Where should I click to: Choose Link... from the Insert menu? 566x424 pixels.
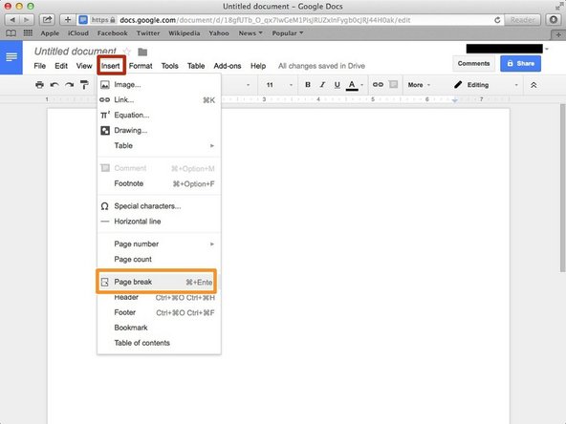click(159, 100)
